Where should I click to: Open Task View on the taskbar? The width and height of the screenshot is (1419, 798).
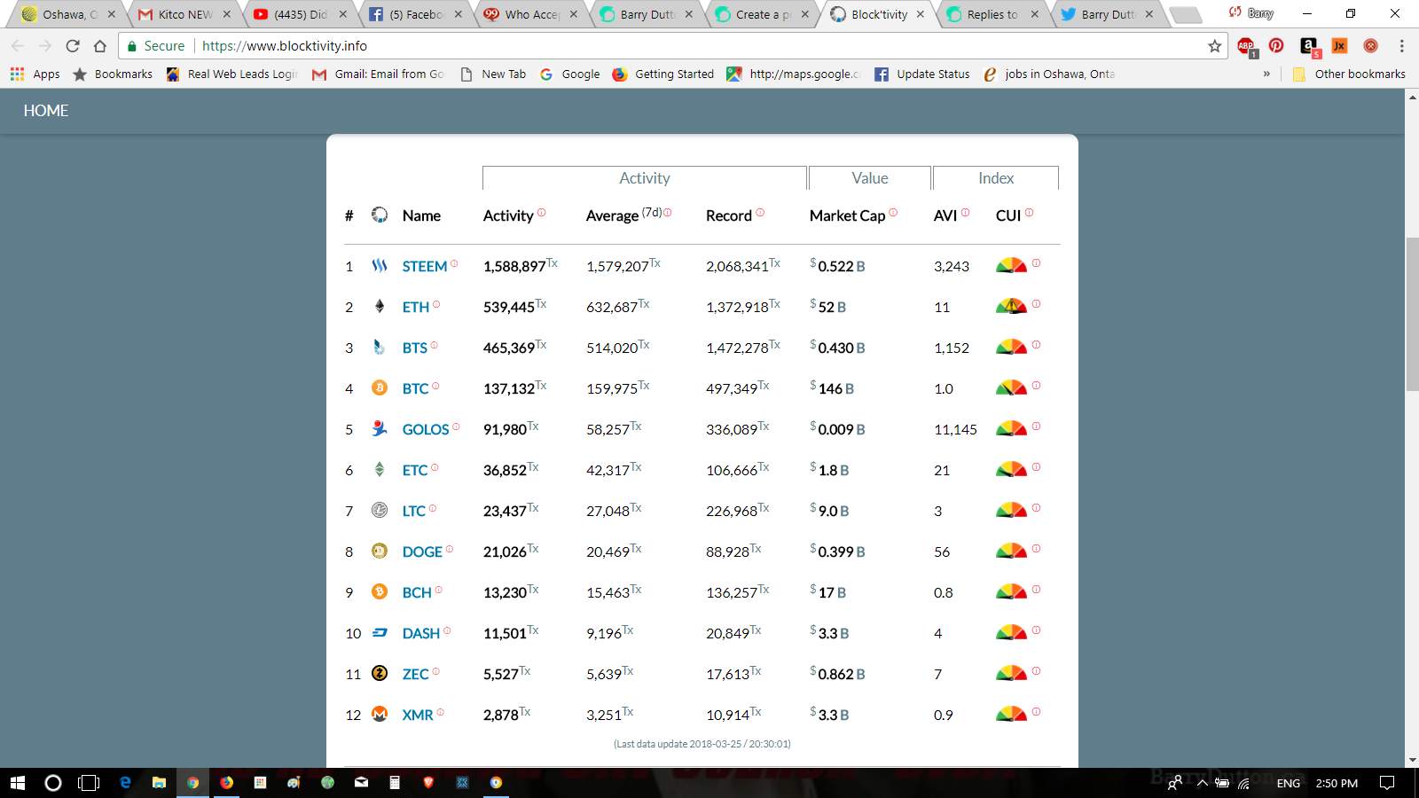[x=89, y=783]
